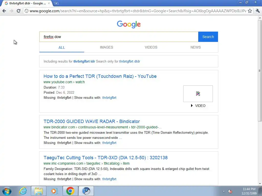Click the scrollbar down arrow

tap(260, 183)
